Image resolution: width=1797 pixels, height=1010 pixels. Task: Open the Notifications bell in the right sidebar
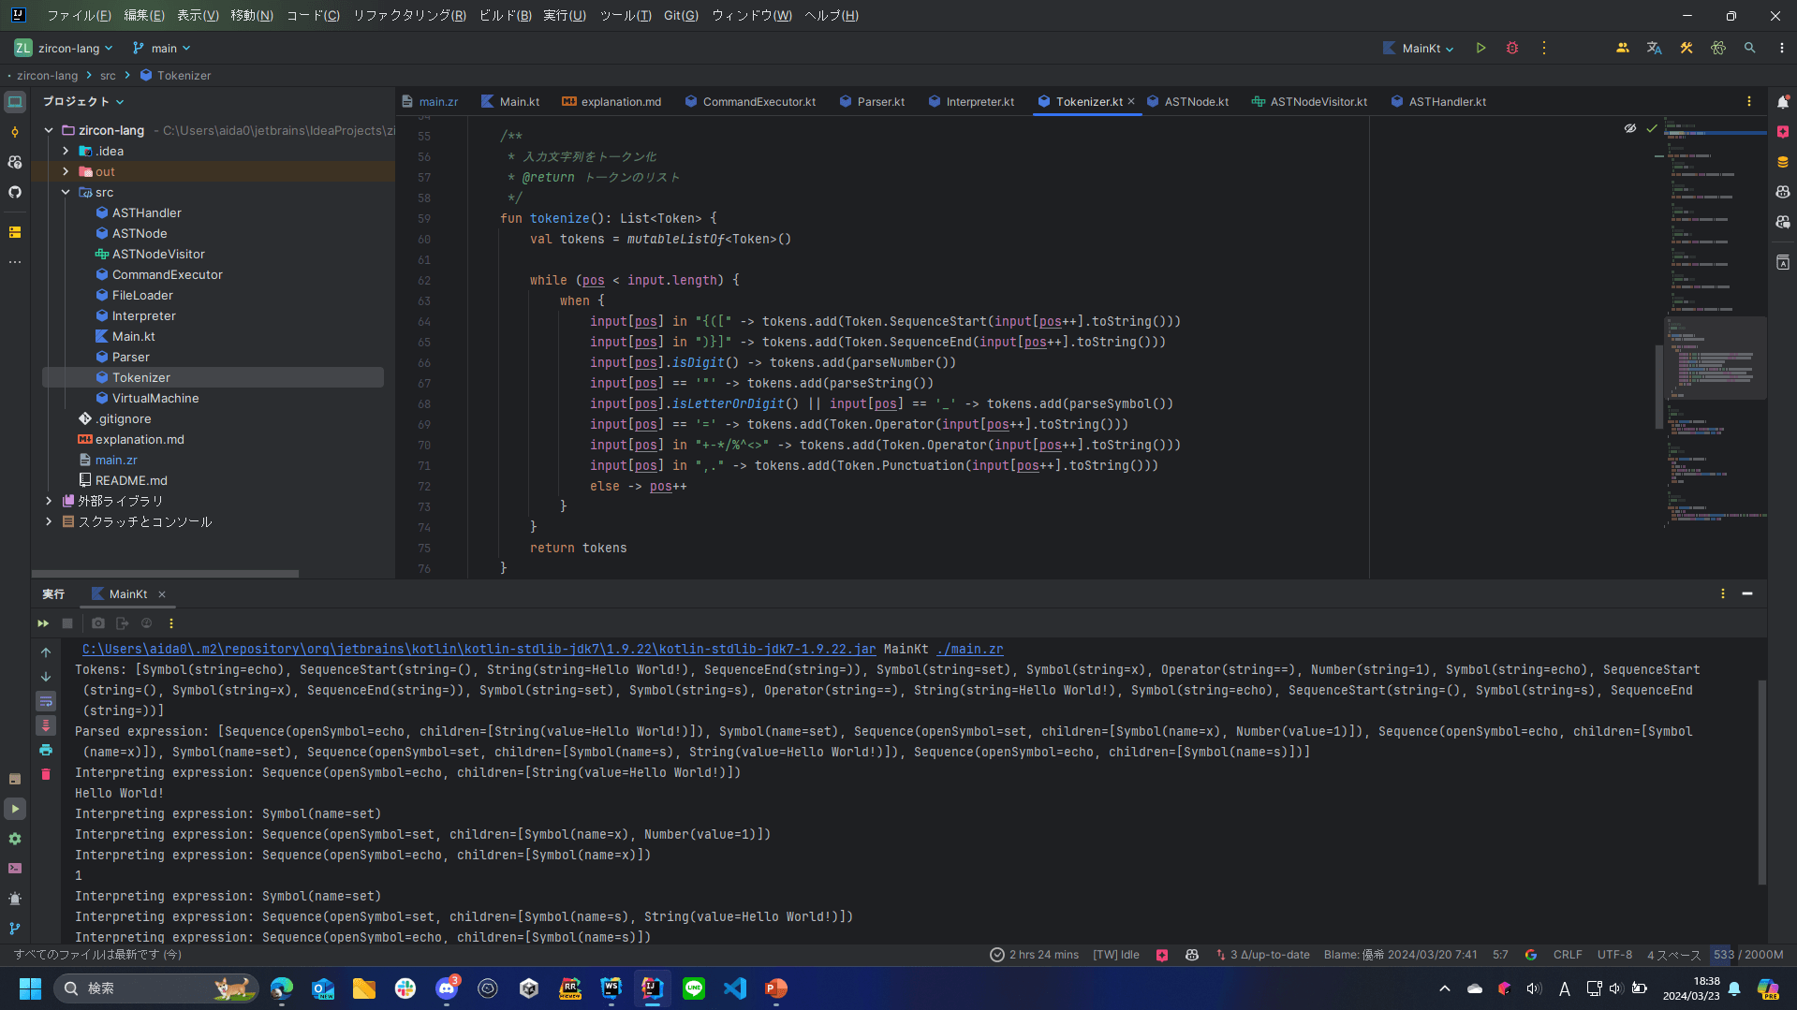[x=1783, y=101]
